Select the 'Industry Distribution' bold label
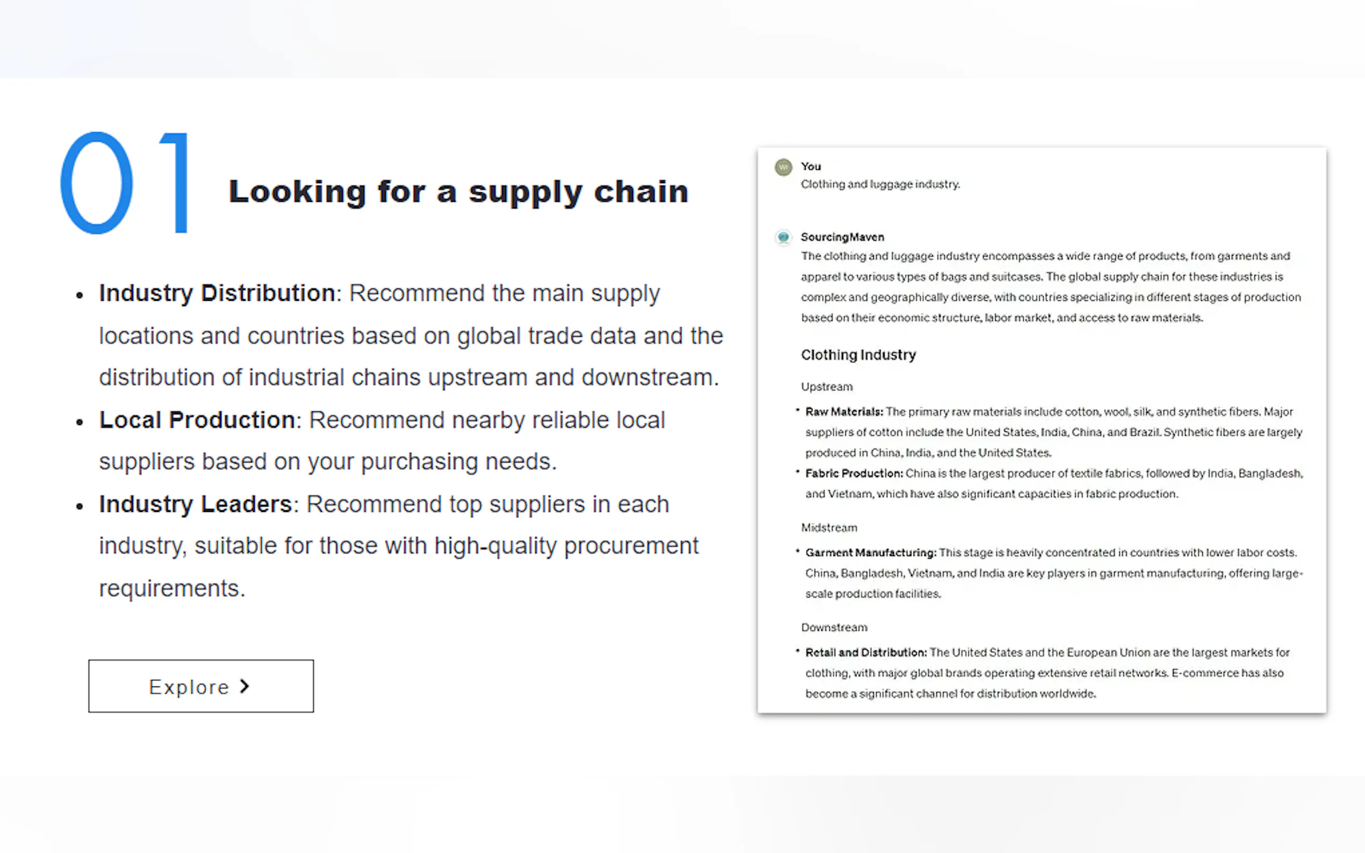This screenshot has height=853, width=1365. pyautogui.click(x=217, y=293)
